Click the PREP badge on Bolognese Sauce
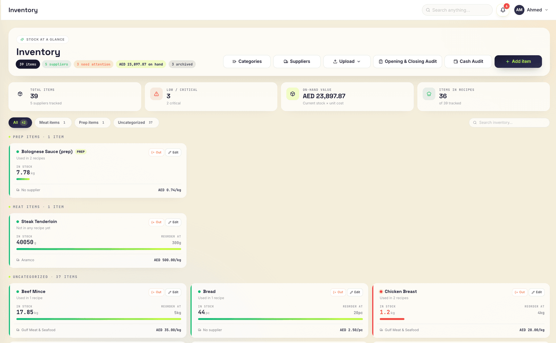Screen dimensions: 556x343 pos(81,152)
